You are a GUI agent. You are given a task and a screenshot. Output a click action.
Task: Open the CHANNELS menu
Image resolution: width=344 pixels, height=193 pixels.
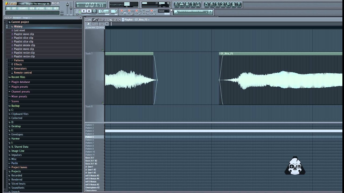23,8
